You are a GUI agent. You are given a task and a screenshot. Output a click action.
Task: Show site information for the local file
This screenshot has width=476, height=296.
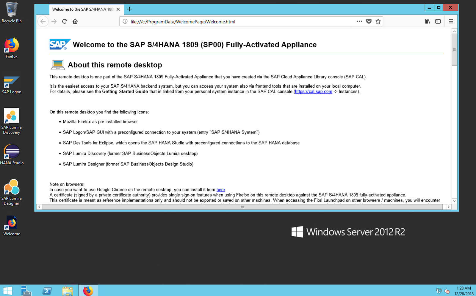125,21
